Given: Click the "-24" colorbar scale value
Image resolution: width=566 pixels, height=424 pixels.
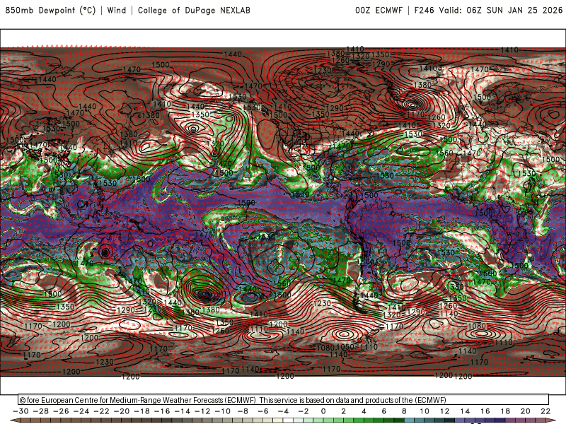Looking at the screenshot, I should pyautogui.click(x=81, y=411).
